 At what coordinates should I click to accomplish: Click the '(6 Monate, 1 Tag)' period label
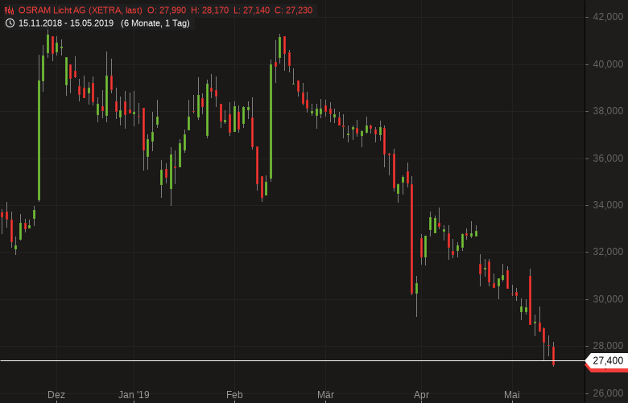(x=155, y=23)
